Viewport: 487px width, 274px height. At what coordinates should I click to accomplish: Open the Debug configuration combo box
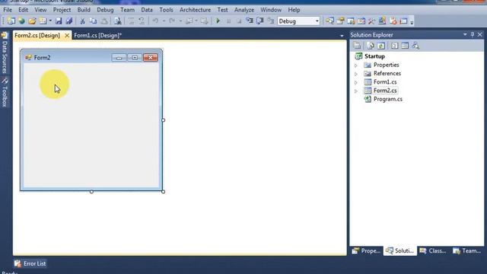[298, 21]
